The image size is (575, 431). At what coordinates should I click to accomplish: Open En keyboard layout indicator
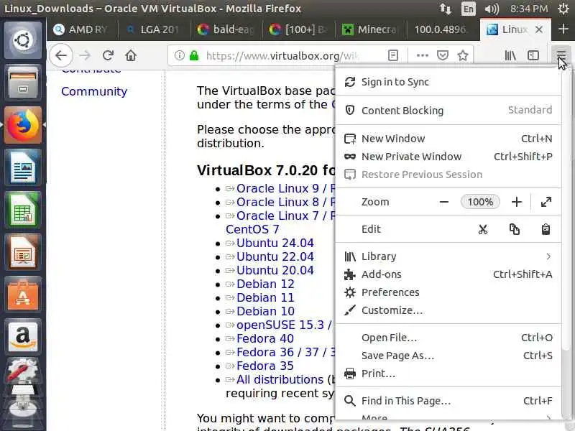[469, 9]
